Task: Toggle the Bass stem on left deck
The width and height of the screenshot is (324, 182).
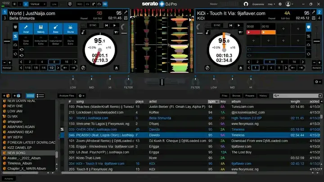Action: click(x=56, y=29)
